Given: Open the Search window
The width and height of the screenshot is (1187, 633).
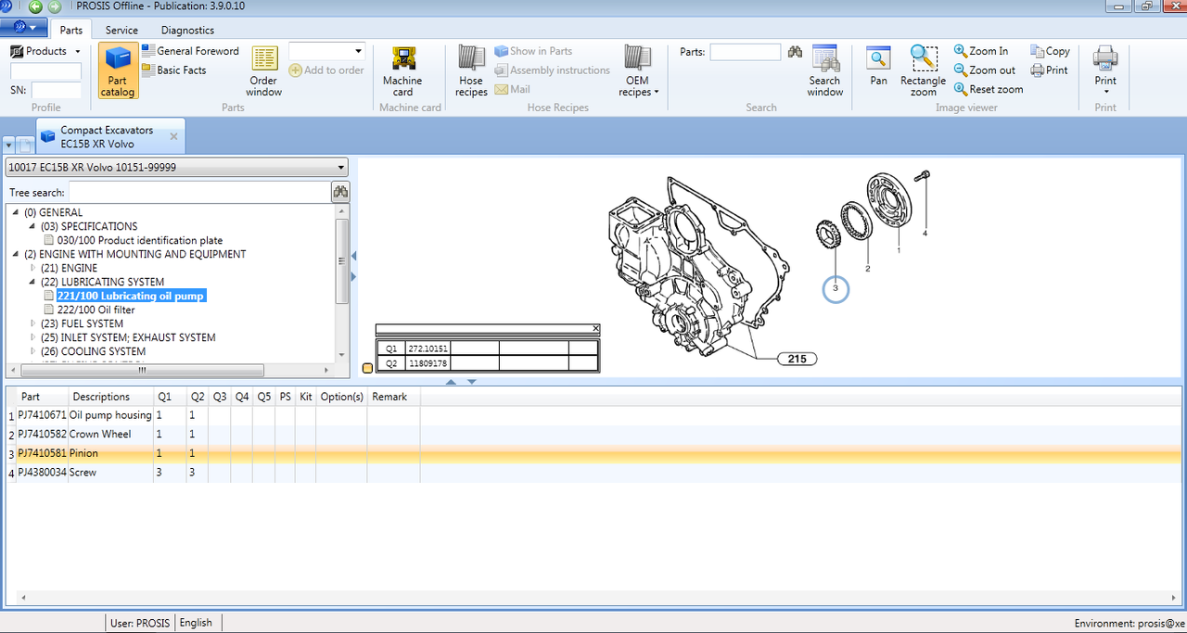Looking at the screenshot, I should (x=824, y=71).
